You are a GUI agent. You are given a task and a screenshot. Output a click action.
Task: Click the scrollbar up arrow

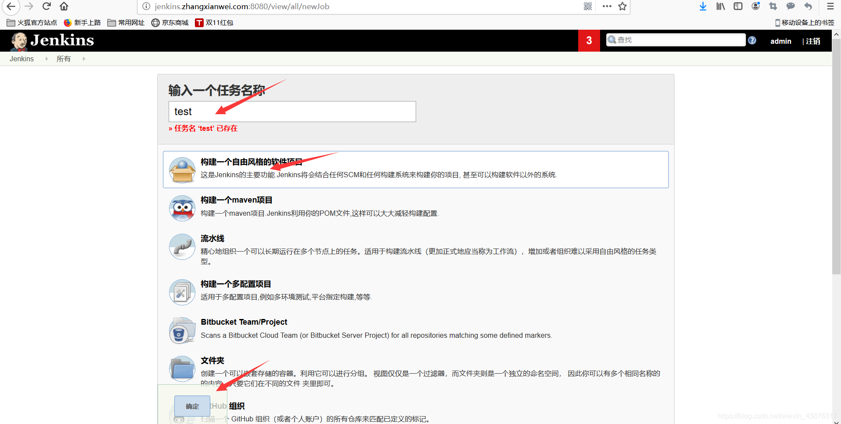click(836, 34)
